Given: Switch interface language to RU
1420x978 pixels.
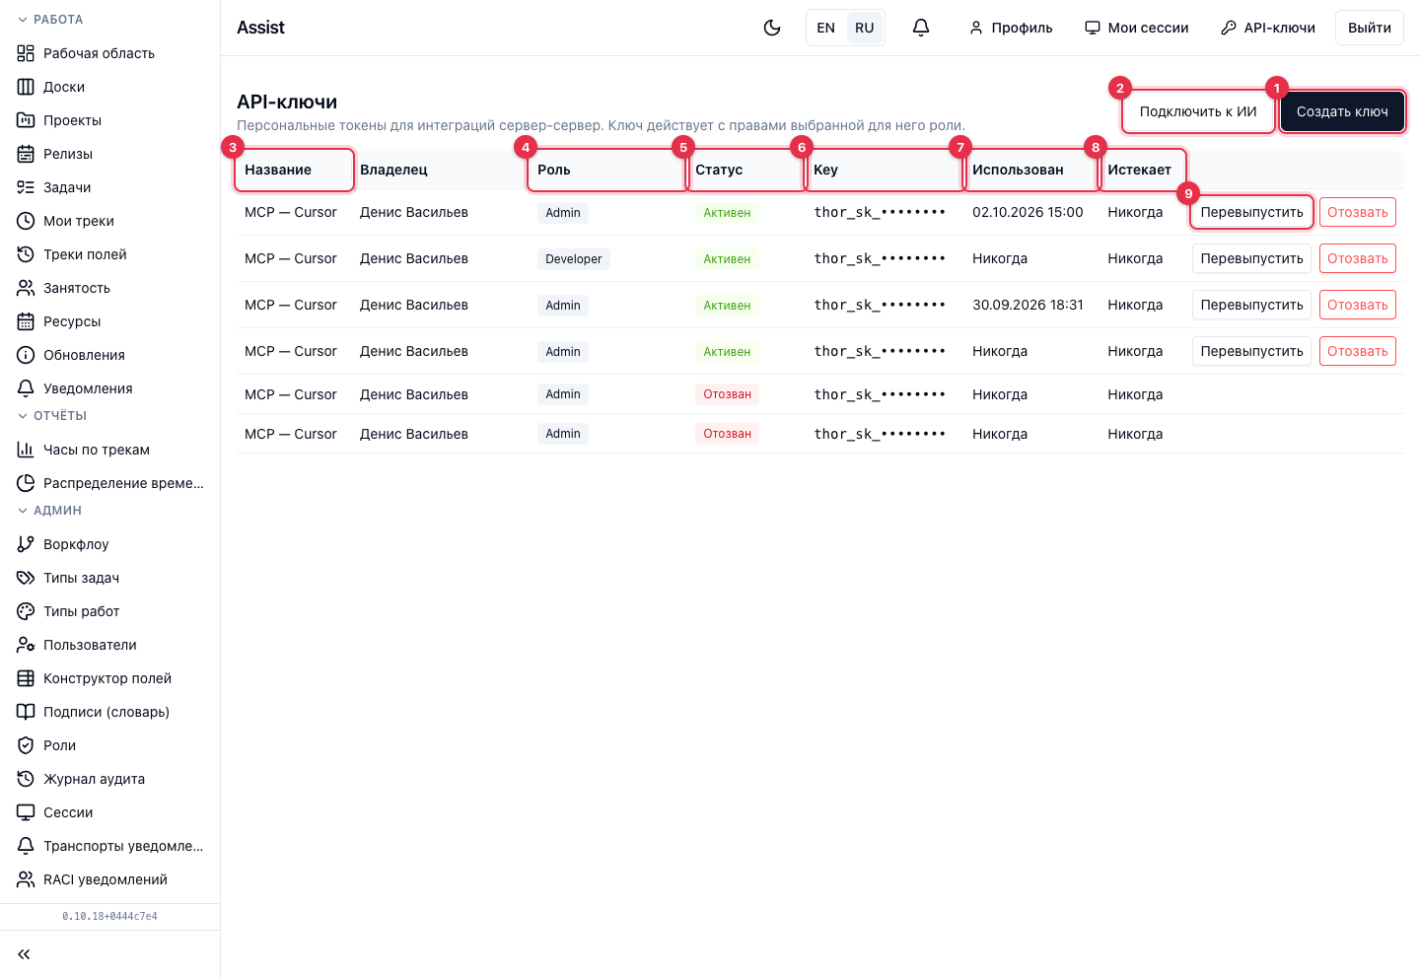Looking at the screenshot, I should [x=865, y=28].
